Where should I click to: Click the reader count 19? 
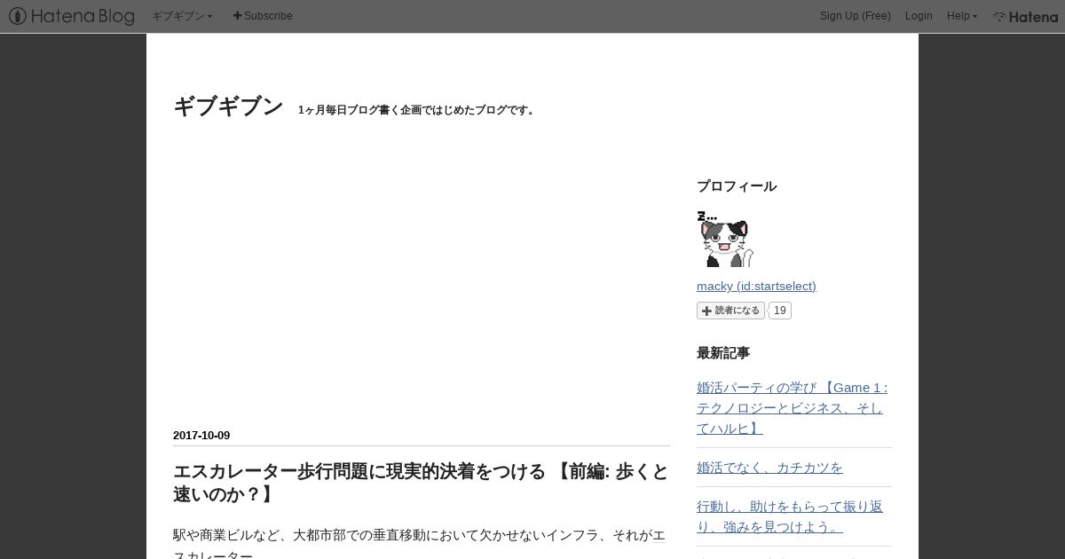coord(779,311)
